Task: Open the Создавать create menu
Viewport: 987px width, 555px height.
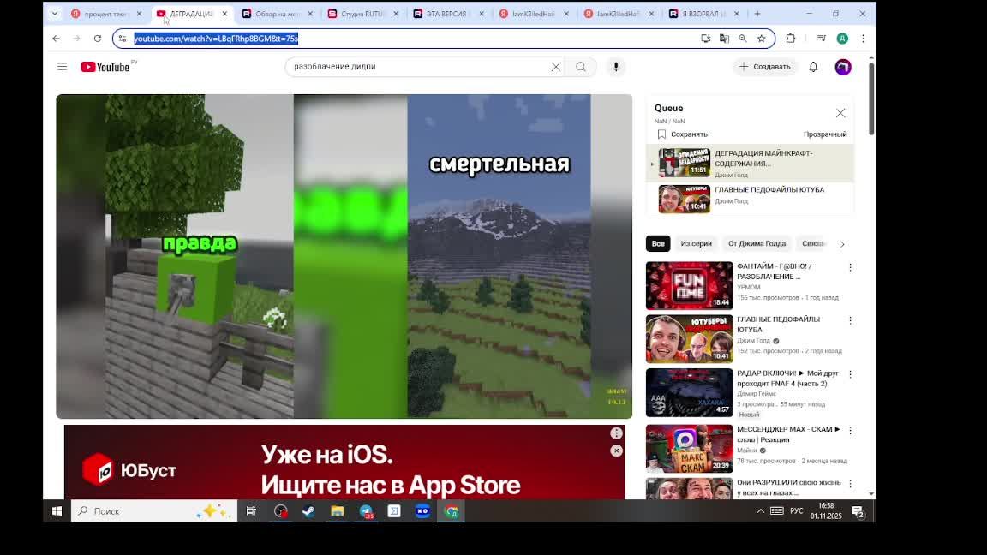Action: [765, 67]
